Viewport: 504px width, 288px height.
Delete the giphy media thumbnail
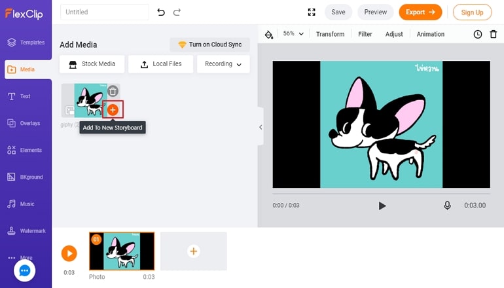[113, 91]
